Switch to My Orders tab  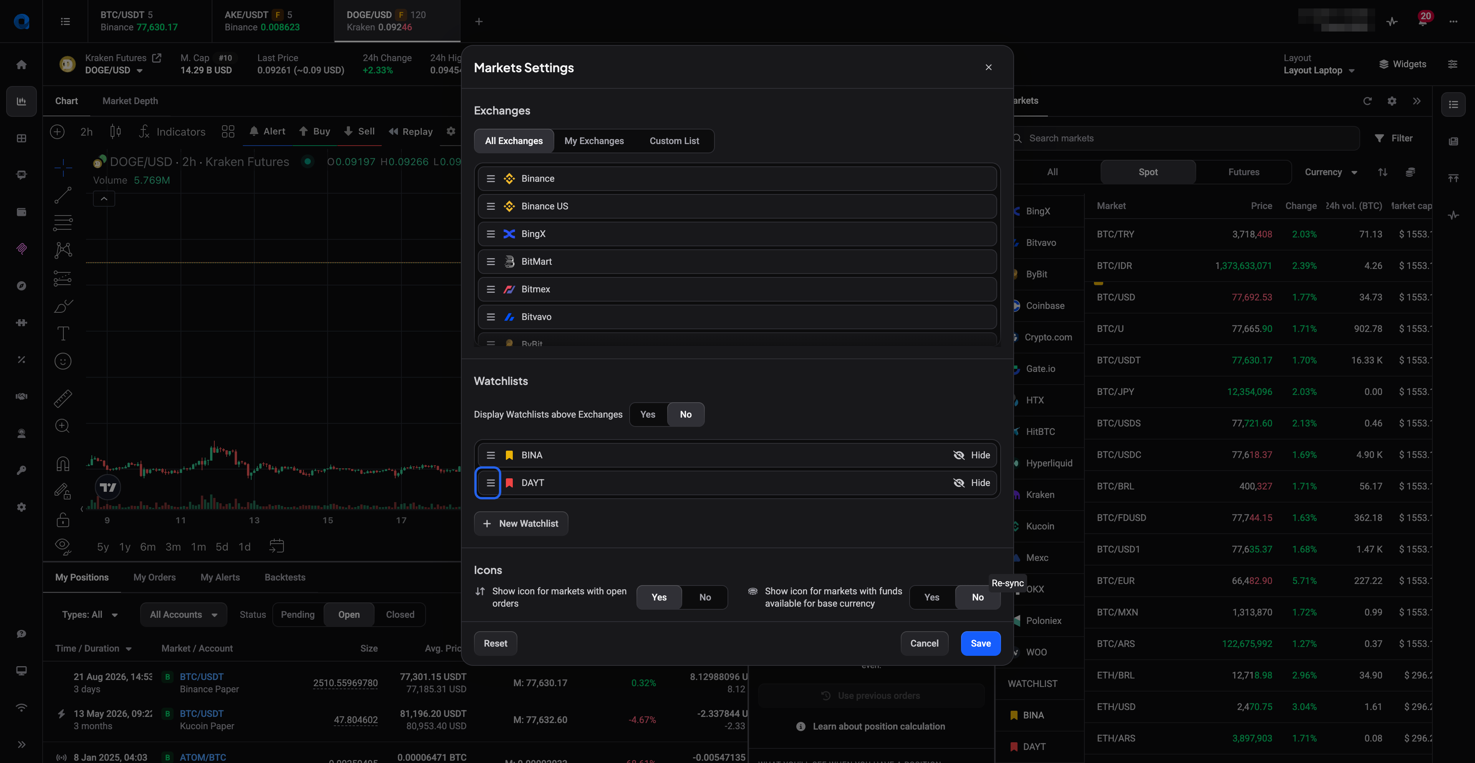(x=154, y=577)
